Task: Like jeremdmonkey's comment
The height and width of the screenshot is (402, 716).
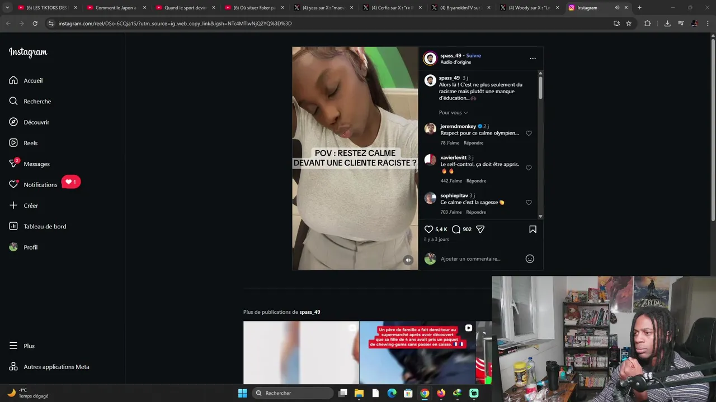Action: point(529,133)
